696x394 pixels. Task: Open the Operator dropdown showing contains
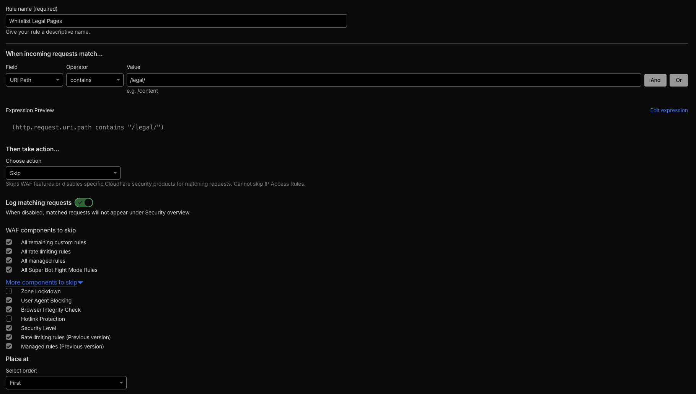pyautogui.click(x=95, y=80)
